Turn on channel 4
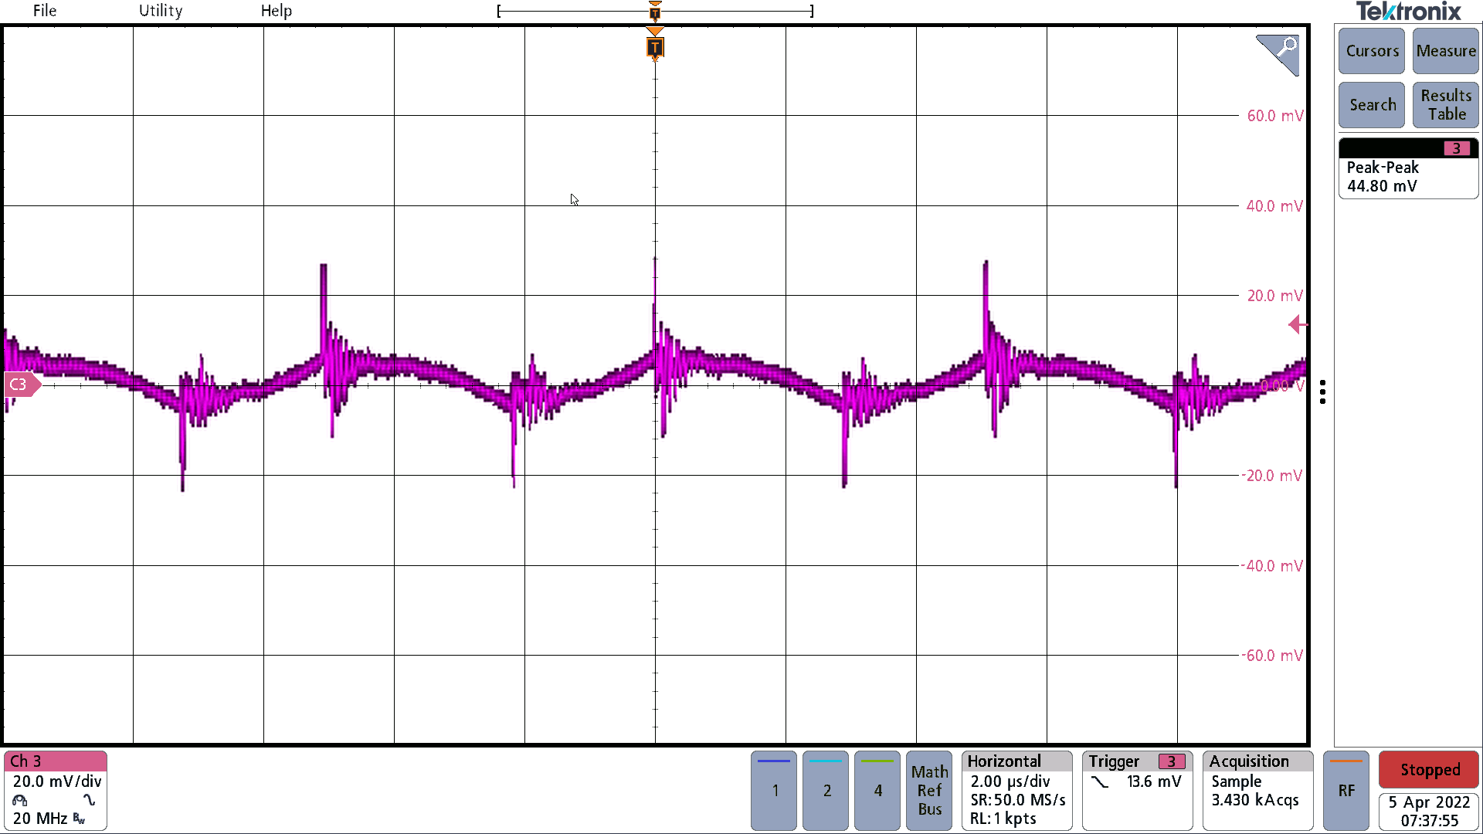This screenshot has width=1483, height=834. coord(877,790)
